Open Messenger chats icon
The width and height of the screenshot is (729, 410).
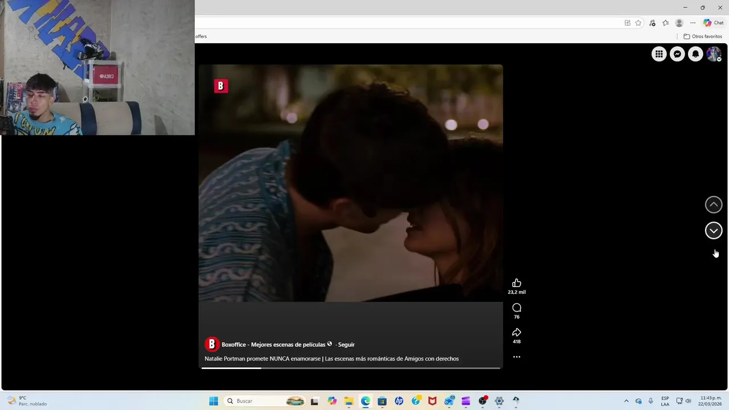click(x=677, y=54)
